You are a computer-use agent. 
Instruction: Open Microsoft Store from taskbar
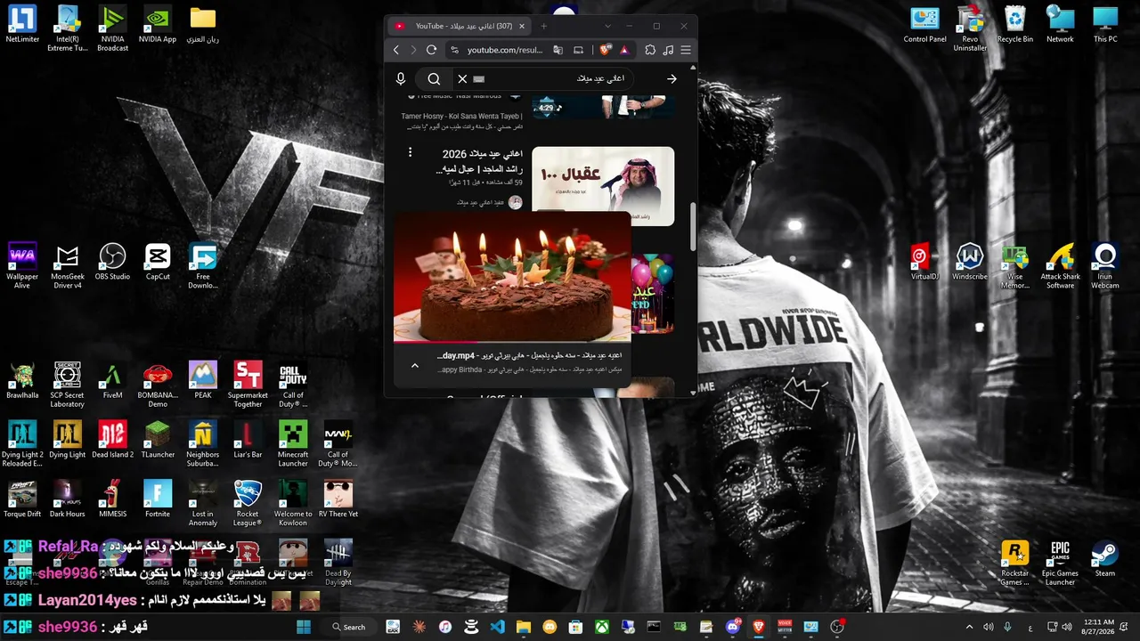(x=576, y=627)
